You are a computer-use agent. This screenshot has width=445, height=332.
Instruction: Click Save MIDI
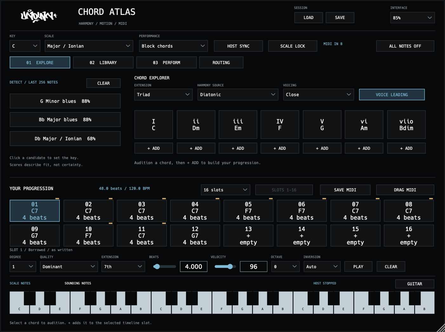(345, 190)
